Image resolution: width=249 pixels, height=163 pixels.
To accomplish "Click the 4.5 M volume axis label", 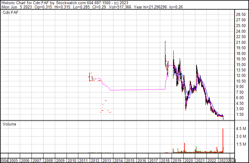I will tap(240, 128).
